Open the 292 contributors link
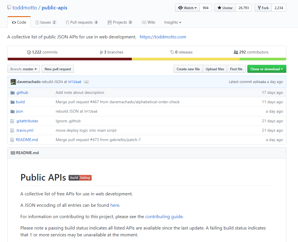Image resolution: width=298 pixels, height=242 pixels. point(251,52)
